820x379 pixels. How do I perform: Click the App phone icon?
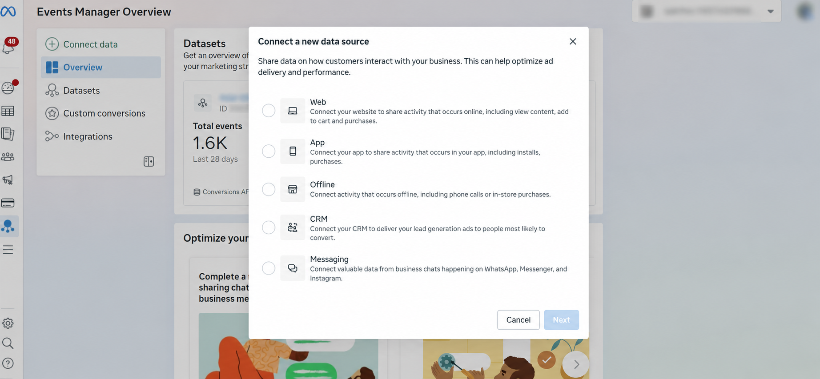[293, 152]
